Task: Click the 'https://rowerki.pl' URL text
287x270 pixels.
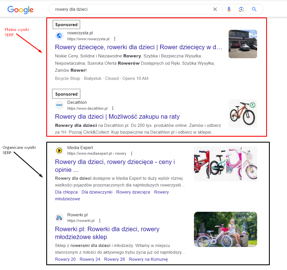Action: (x=81, y=221)
